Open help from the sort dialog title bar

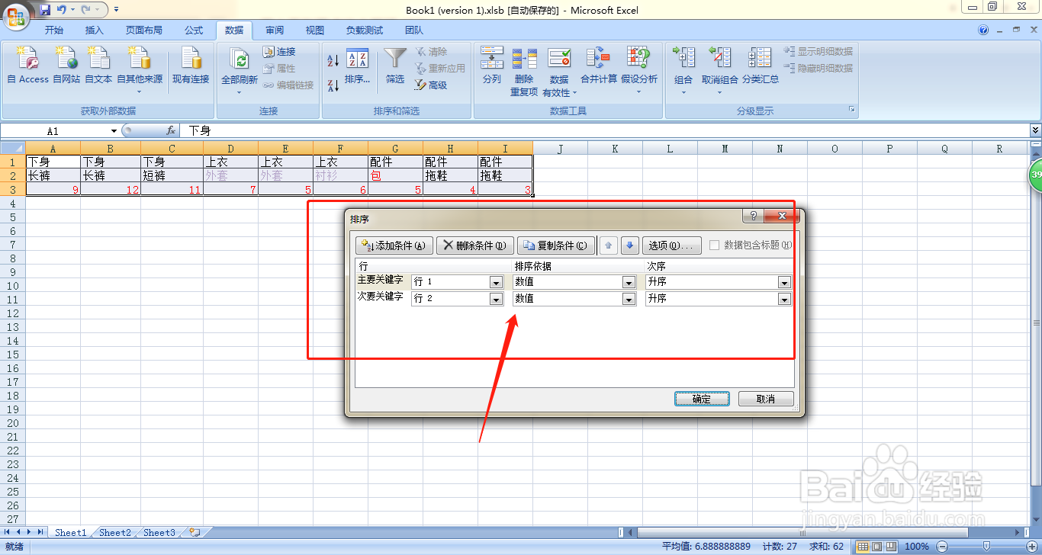coord(753,217)
